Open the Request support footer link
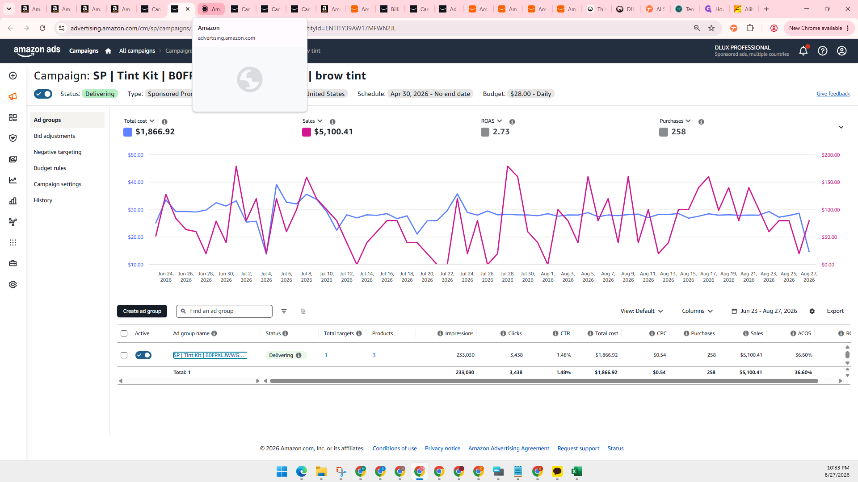 (x=578, y=449)
